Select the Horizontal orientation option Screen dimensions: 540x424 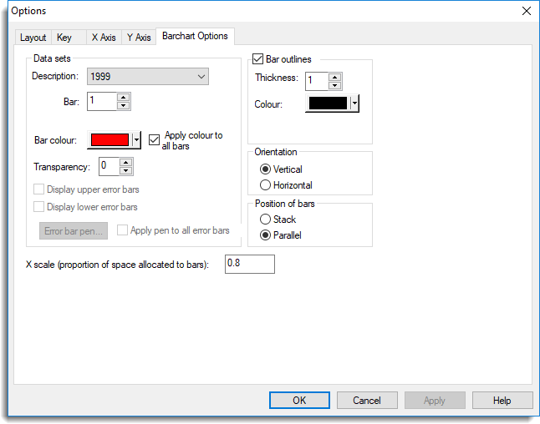tap(267, 184)
